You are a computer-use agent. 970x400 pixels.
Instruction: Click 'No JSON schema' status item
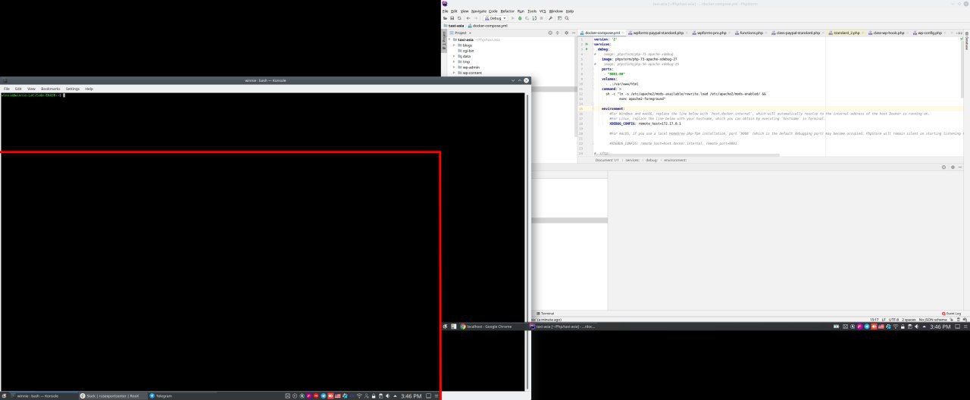[x=933, y=320]
